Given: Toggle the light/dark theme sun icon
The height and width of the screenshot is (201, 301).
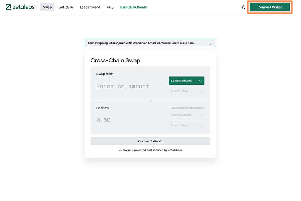Looking at the screenshot, I should (243, 7).
